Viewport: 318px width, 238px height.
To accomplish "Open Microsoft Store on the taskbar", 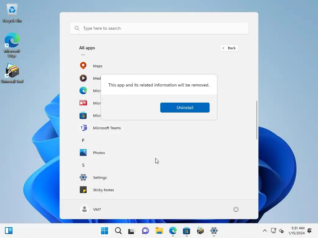I will click(186, 231).
